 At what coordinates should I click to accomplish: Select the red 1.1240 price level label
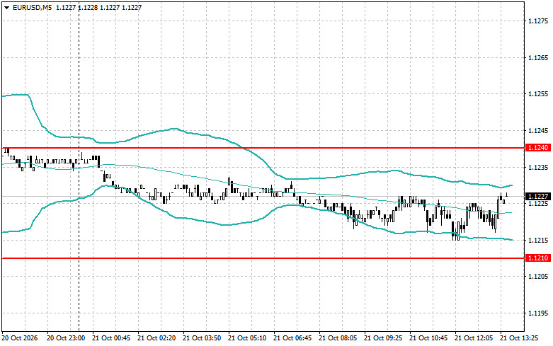coord(538,148)
